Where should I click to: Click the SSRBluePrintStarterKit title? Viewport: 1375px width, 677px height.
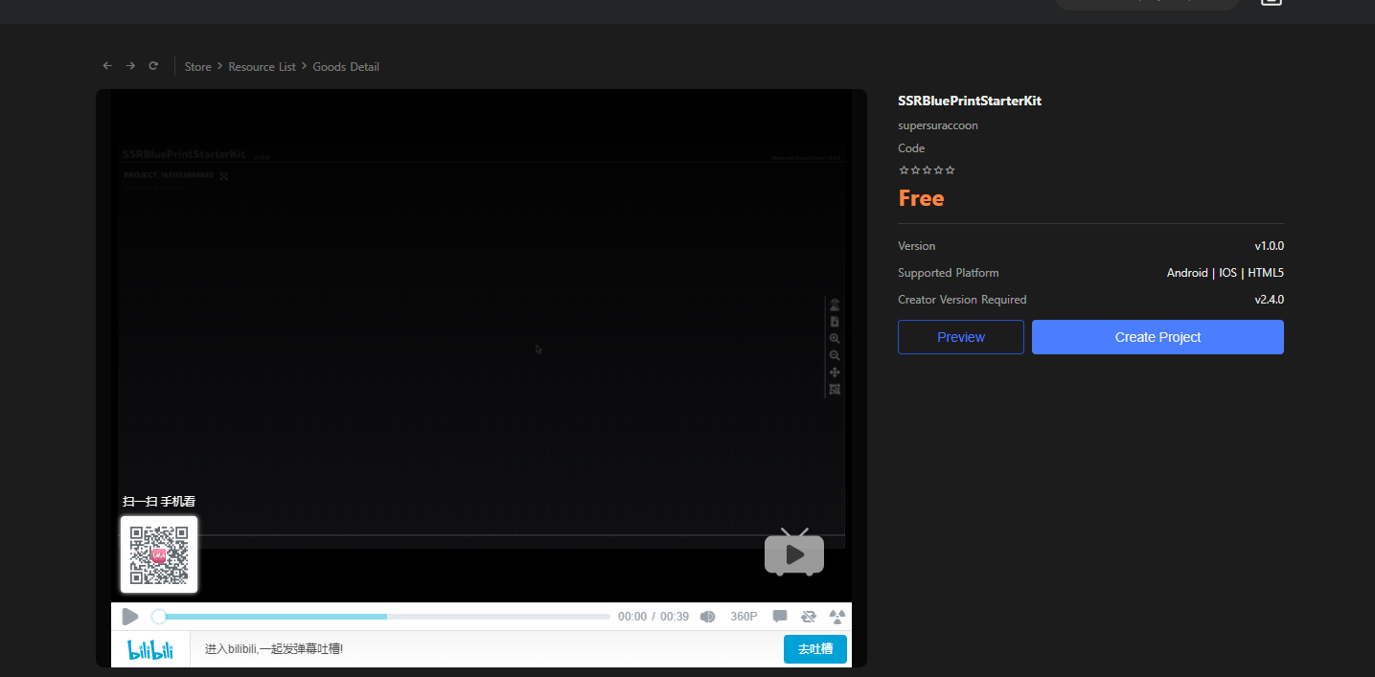pos(970,101)
